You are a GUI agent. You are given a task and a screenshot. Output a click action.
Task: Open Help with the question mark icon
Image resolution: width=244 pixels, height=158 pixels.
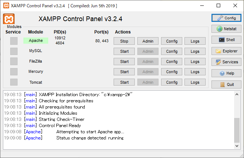226,74
